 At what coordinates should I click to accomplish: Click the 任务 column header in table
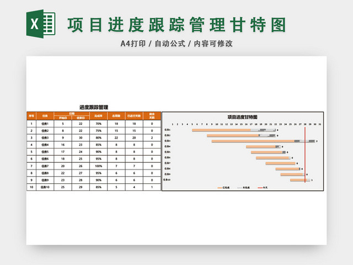tap(45, 116)
